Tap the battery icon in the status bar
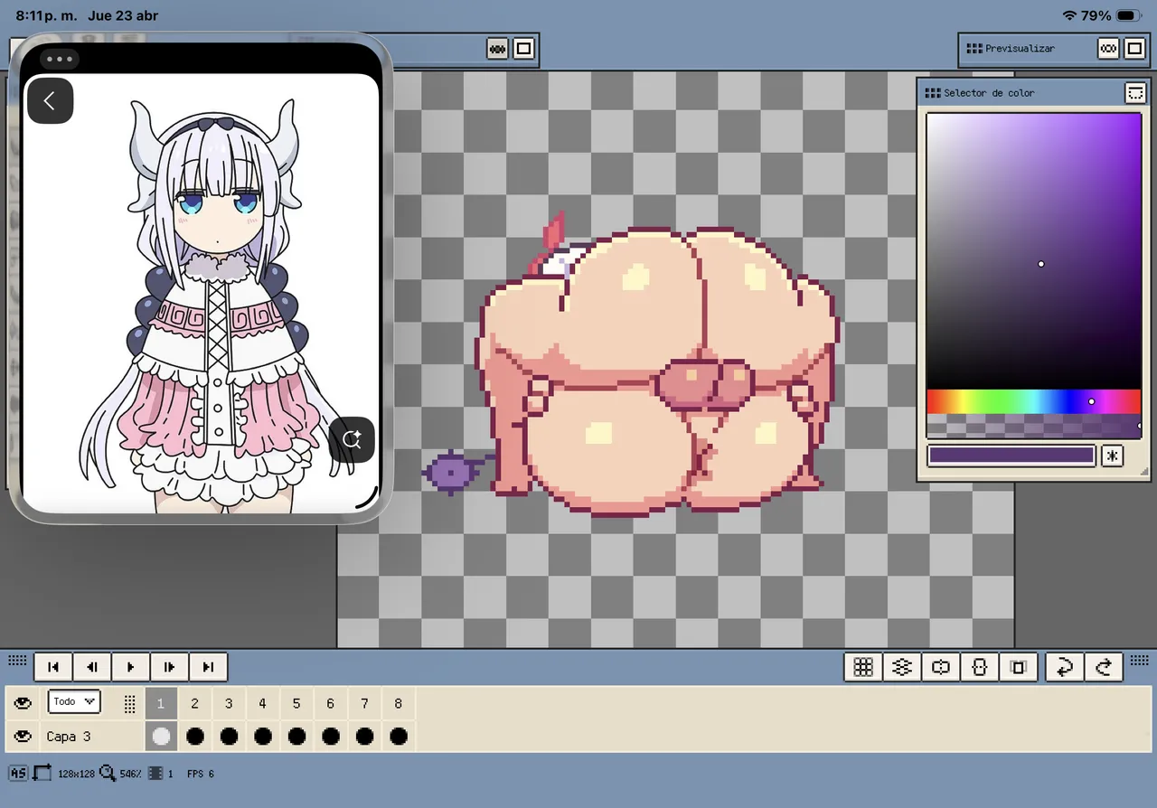Viewport: 1157px width, 808px height. point(1130,15)
